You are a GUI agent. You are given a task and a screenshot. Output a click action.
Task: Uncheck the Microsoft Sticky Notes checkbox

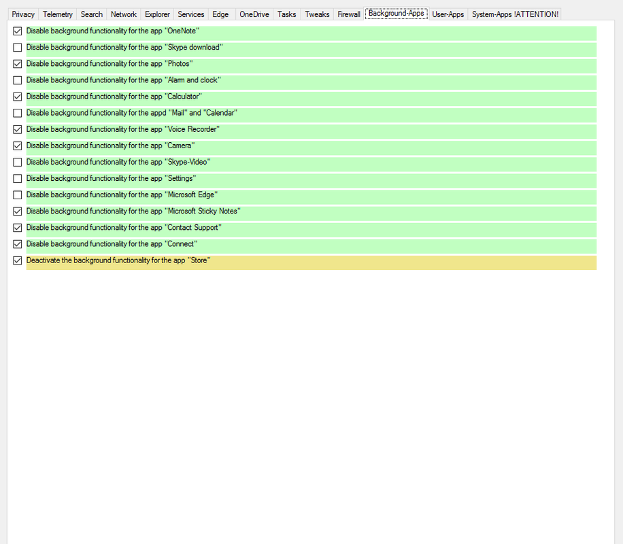tap(18, 211)
